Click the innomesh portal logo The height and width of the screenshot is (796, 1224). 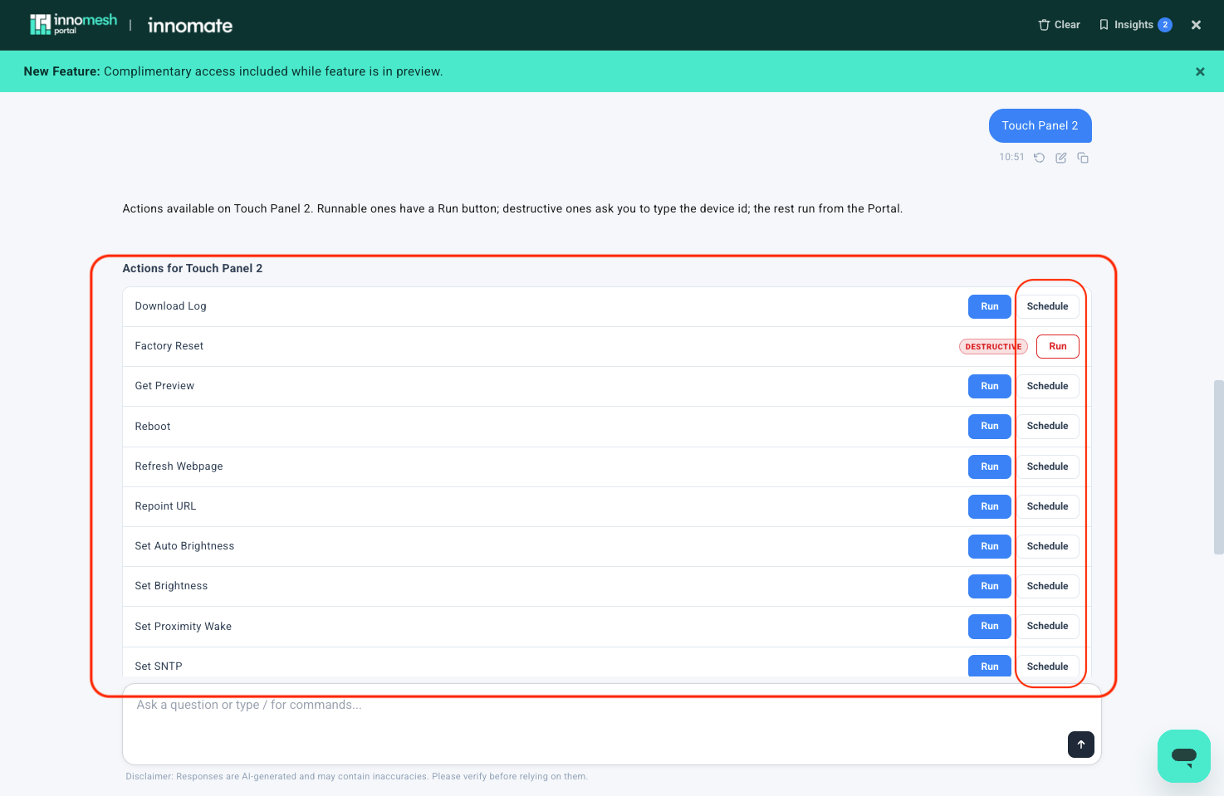(73, 25)
